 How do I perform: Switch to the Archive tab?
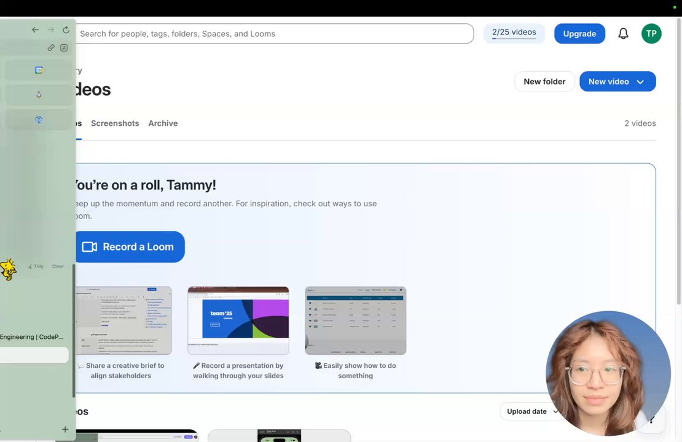[x=163, y=123]
